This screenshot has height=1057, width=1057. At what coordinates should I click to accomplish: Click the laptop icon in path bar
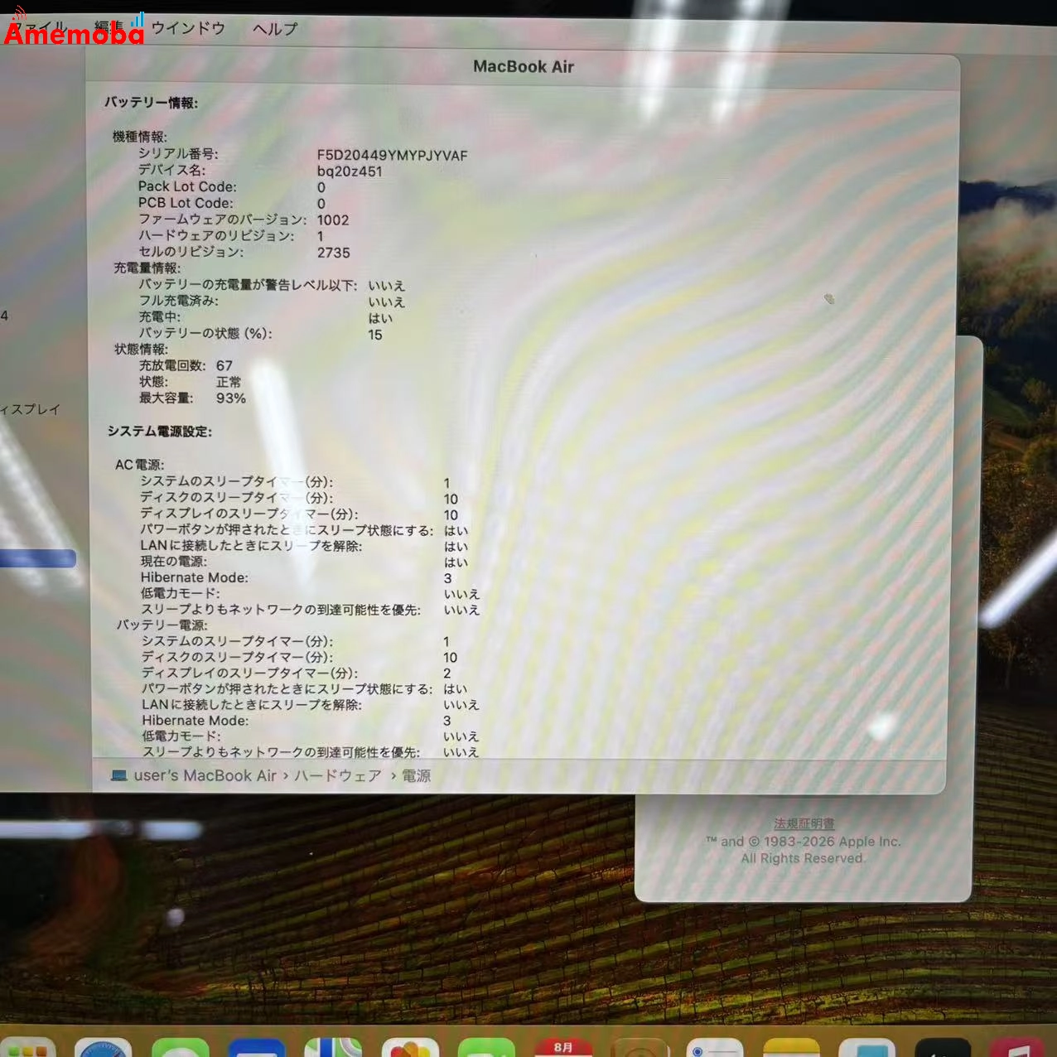pyautogui.click(x=119, y=775)
